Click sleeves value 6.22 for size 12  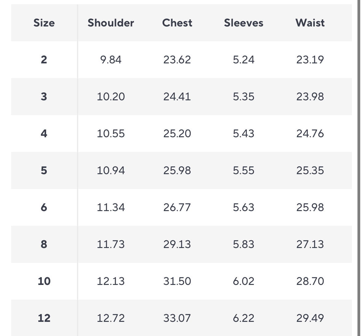tap(244, 318)
